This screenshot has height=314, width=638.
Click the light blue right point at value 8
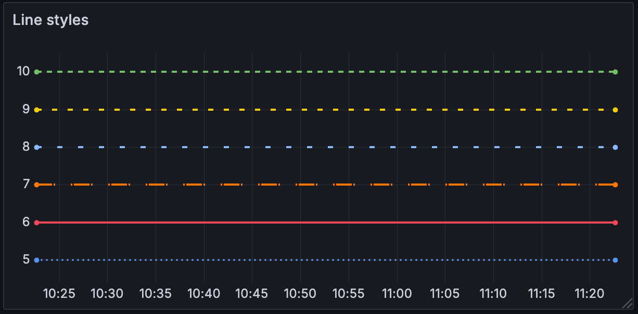click(x=615, y=147)
